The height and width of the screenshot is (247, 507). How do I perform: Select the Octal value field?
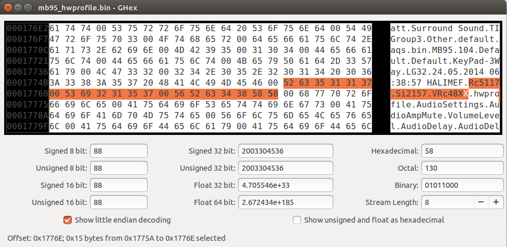[x=462, y=168]
